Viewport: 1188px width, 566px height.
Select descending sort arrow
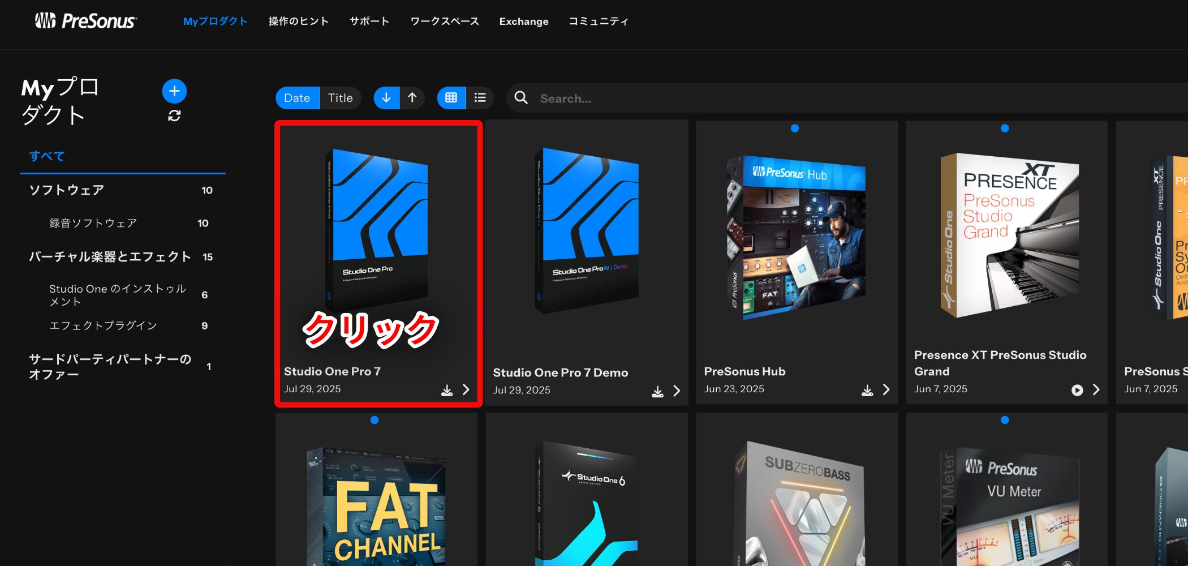(386, 98)
